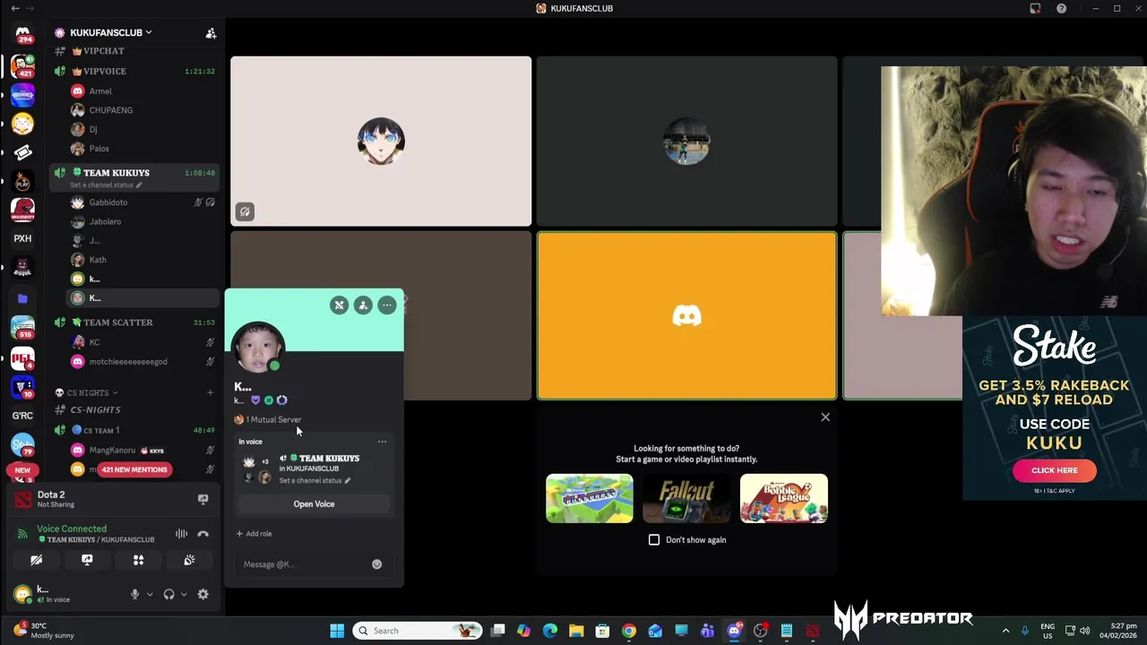Set channel status under TEAM KUKUYS

(106, 185)
